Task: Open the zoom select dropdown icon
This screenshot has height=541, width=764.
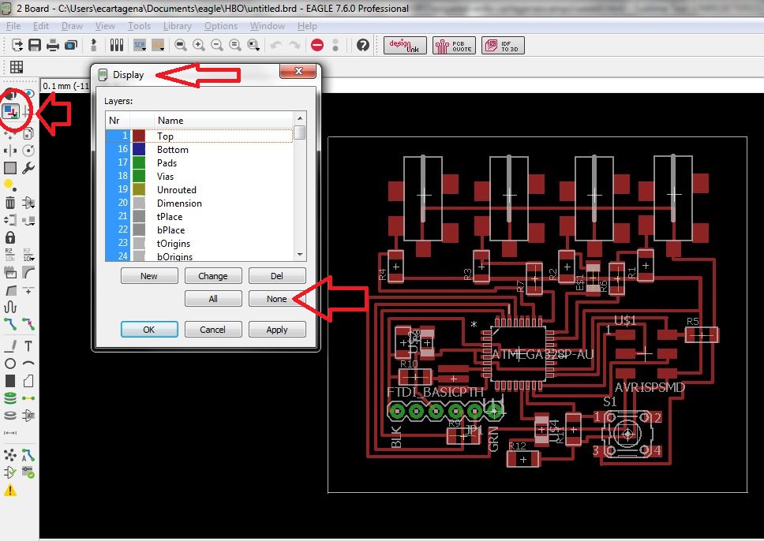Action: [253, 45]
